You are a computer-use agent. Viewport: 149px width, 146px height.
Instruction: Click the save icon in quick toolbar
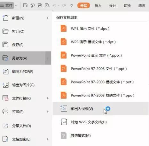(25, 5)
